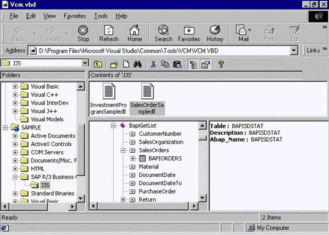Toggle the properties pane view button

205,64
